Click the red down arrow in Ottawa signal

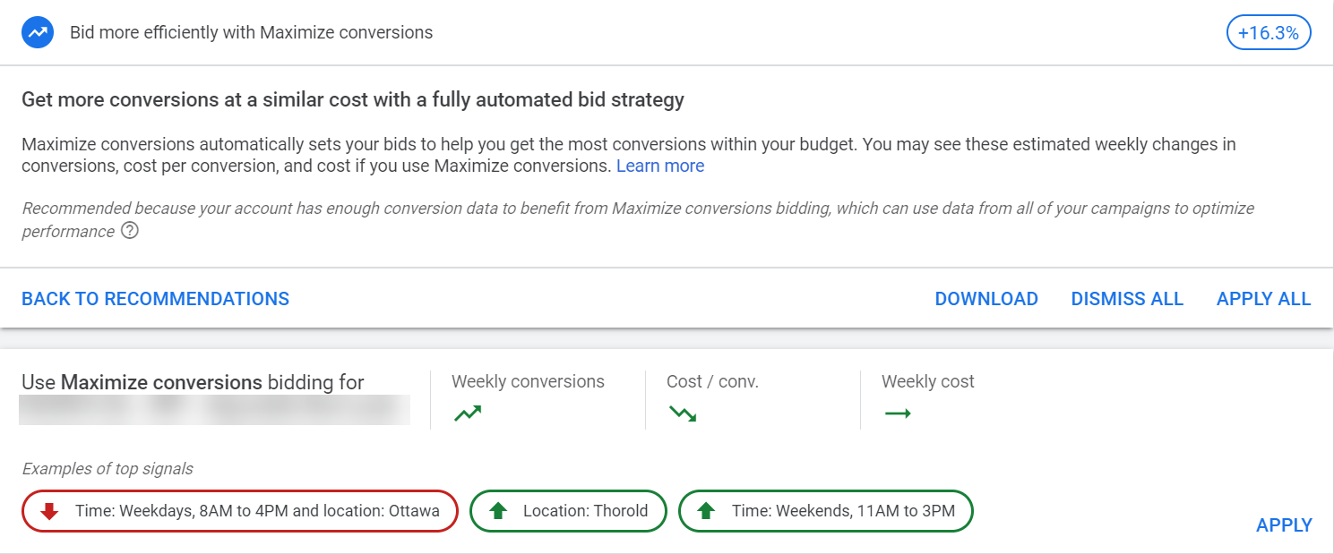coord(50,511)
